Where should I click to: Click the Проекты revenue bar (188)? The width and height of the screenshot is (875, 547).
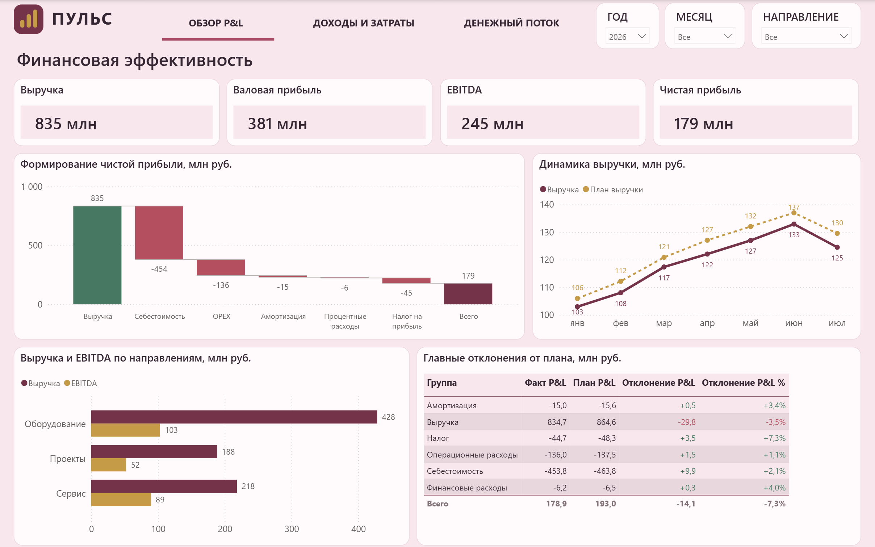(x=154, y=452)
